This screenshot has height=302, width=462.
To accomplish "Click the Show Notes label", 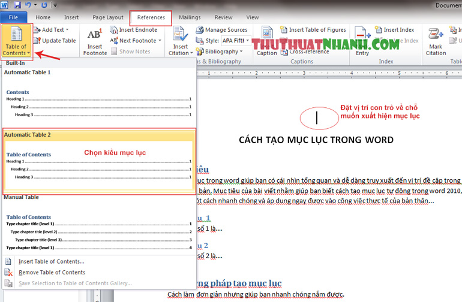I will 134,52.
